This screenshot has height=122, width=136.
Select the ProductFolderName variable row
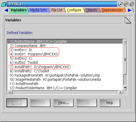(x=65, y=88)
